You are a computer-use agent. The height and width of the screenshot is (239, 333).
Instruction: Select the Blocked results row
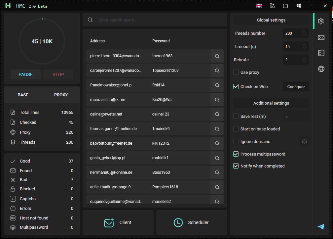click(42, 189)
